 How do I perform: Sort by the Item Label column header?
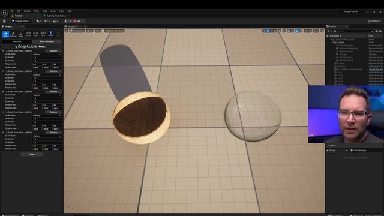pos(335,36)
